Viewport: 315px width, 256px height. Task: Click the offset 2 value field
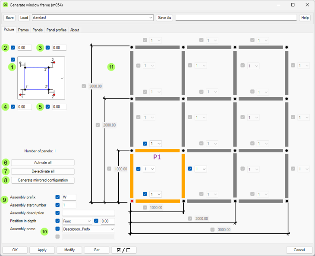pos(24,48)
